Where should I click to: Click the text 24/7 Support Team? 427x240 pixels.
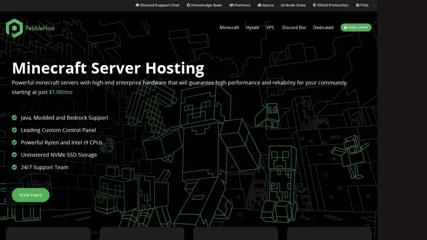coord(44,167)
